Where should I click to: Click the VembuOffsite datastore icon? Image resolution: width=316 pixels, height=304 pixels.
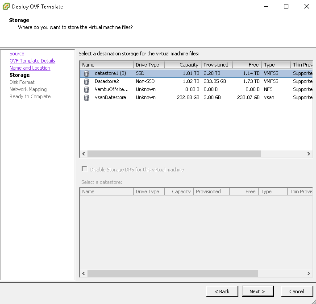87,90
